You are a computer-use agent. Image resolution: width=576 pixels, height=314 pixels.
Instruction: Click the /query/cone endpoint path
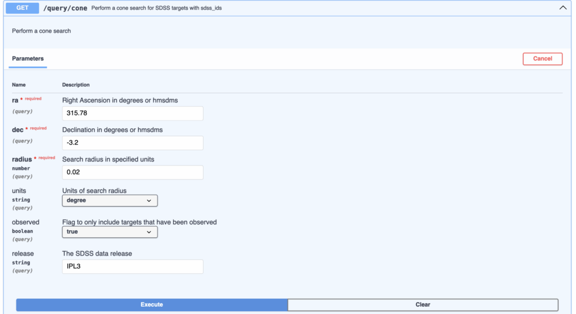tap(65, 8)
